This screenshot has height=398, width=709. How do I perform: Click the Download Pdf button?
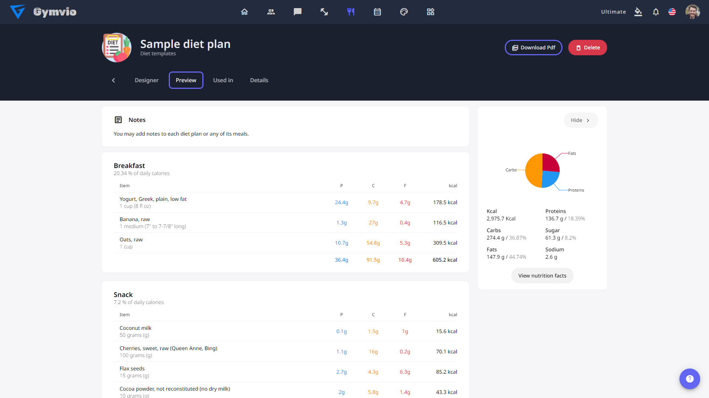tap(534, 48)
